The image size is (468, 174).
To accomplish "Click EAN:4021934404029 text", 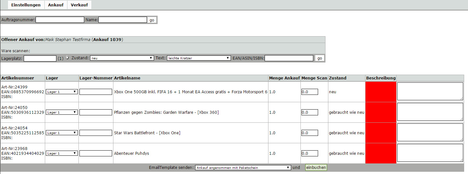I will pos(23,153).
